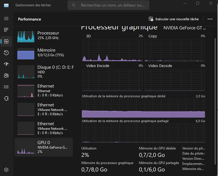This screenshot has height=176, width=218.
Task: Click the Mémoire usage thumbnail graph
Action: (x=26, y=54)
